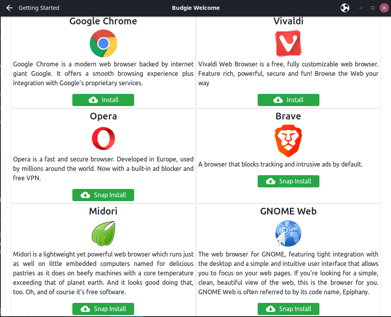The width and height of the screenshot is (391, 317).
Task: Click the Budgie Welcome window title
Action: [195, 8]
